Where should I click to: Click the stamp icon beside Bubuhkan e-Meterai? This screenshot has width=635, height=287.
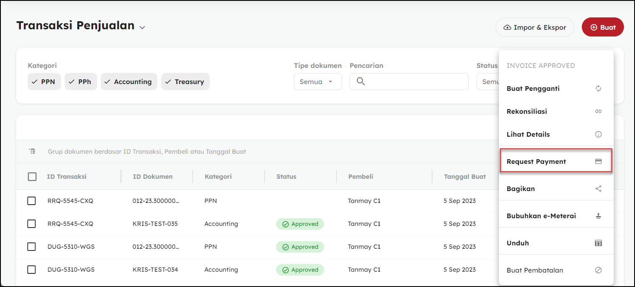pyautogui.click(x=598, y=216)
